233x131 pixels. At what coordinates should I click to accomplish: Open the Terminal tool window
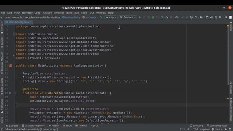[x=81, y=126]
